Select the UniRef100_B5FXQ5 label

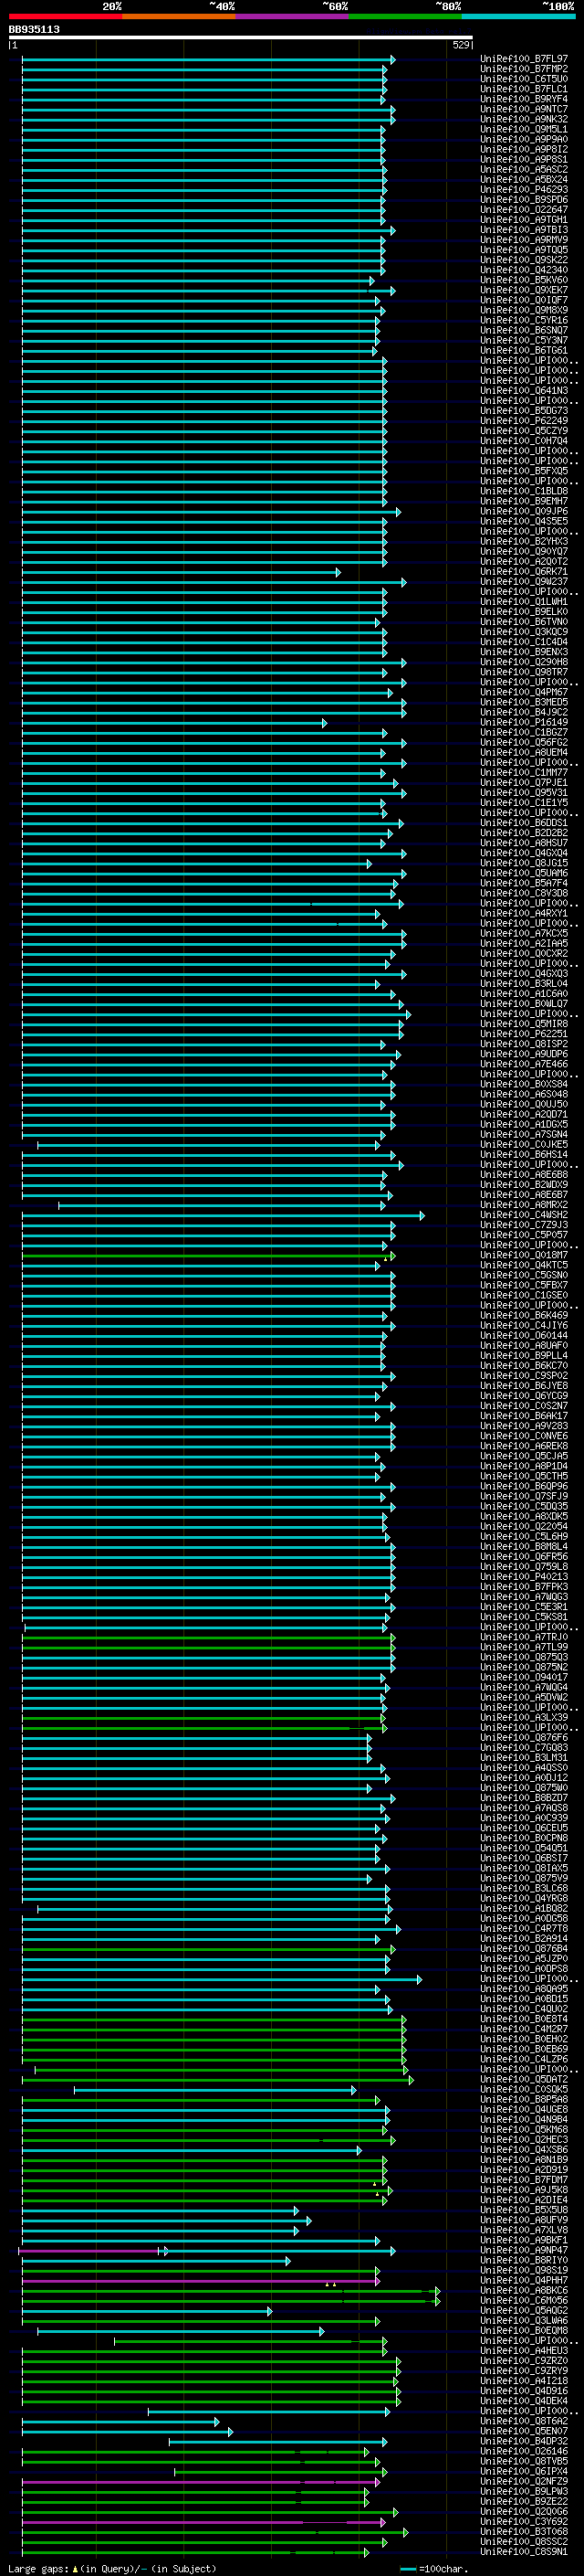[x=524, y=471]
